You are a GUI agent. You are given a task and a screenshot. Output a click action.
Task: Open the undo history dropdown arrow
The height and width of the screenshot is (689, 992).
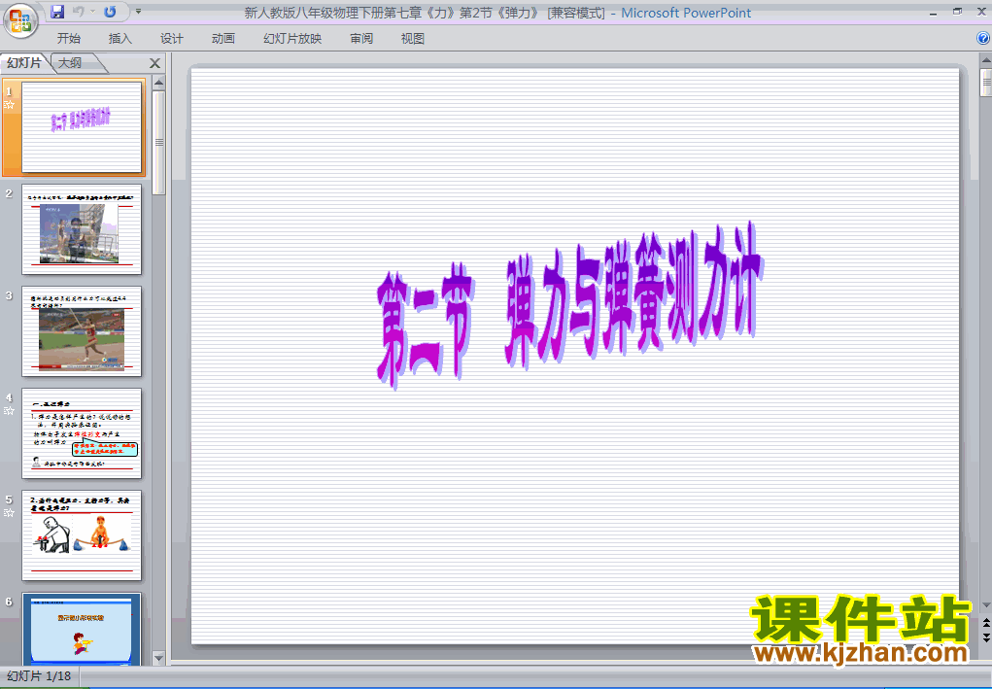[x=92, y=12]
